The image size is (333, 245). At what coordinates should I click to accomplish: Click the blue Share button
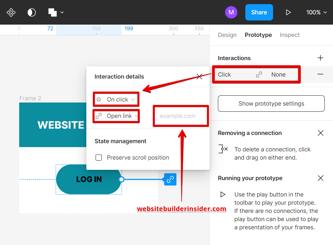(259, 12)
